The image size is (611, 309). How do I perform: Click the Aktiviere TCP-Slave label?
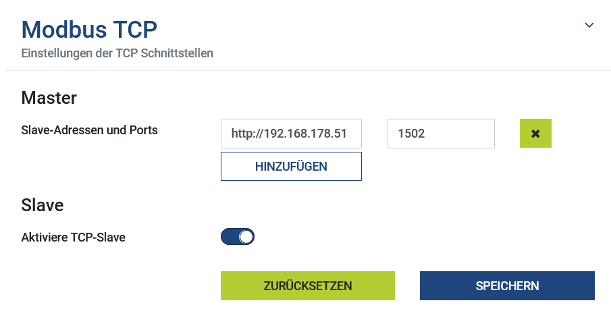(74, 237)
